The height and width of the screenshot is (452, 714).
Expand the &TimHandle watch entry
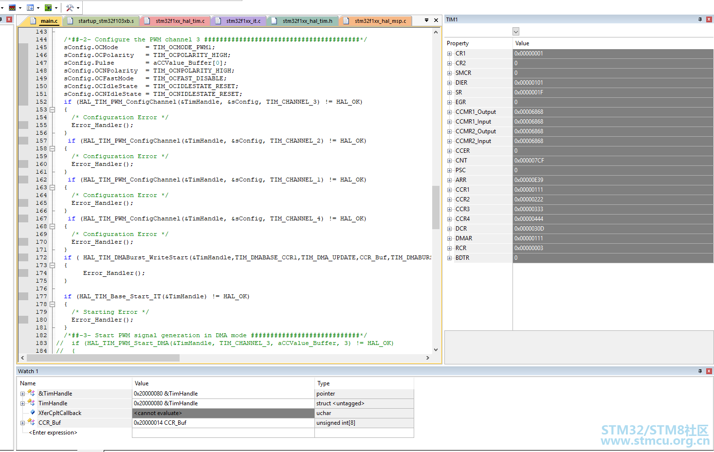tap(22, 394)
